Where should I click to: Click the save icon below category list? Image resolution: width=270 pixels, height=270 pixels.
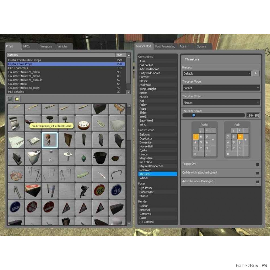pyautogui.click(x=10, y=99)
